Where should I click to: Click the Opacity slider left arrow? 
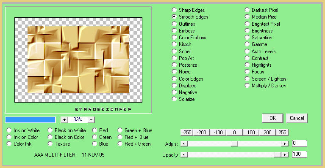pos(184,154)
